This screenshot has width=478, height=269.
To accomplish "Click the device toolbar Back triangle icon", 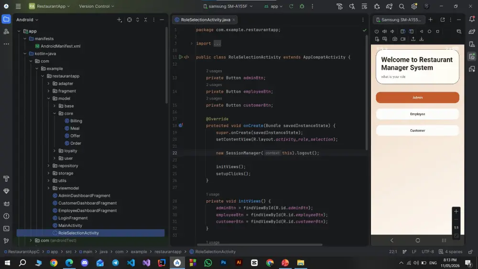I will pos(421,32).
